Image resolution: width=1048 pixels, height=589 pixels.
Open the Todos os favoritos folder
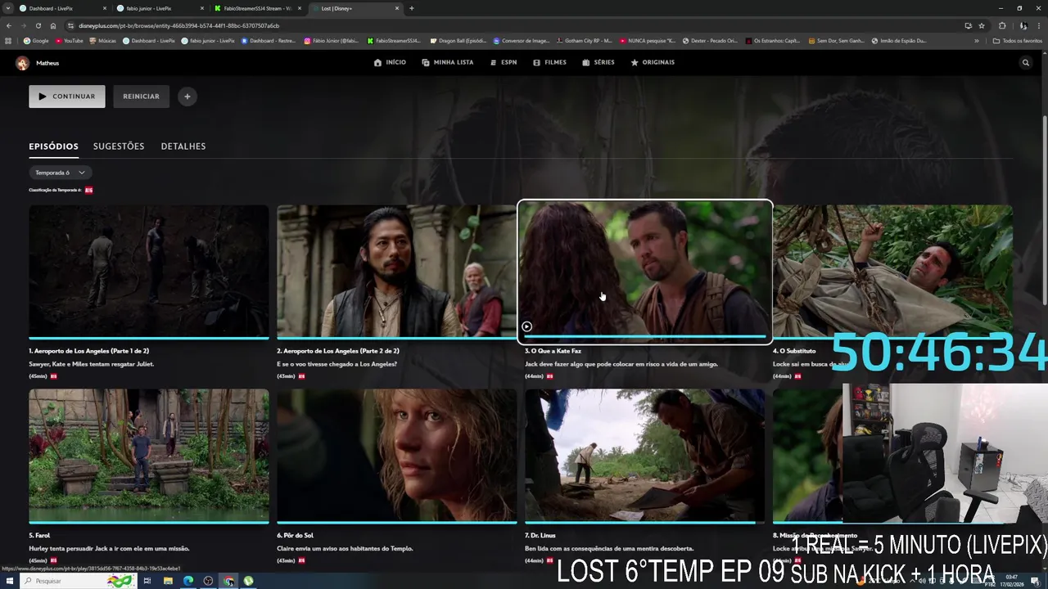(1017, 40)
